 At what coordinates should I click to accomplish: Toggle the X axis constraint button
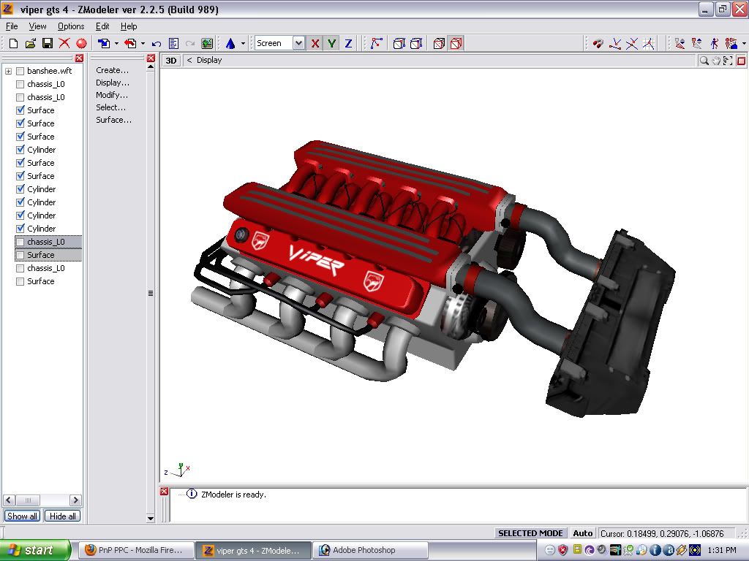[315, 44]
